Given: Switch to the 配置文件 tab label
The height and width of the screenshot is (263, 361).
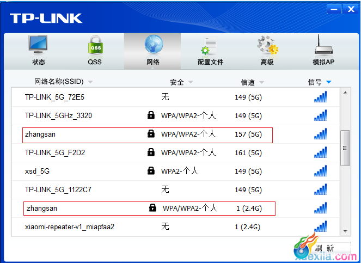Looking at the screenshot, I should pyautogui.click(x=210, y=62).
